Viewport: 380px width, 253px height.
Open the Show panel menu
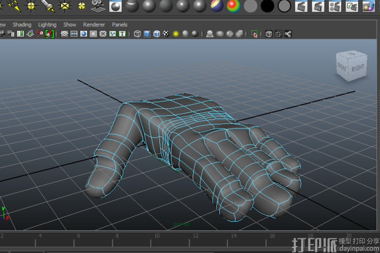point(70,24)
